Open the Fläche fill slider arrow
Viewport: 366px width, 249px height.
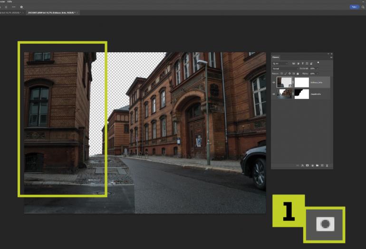[x=318, y=74]
